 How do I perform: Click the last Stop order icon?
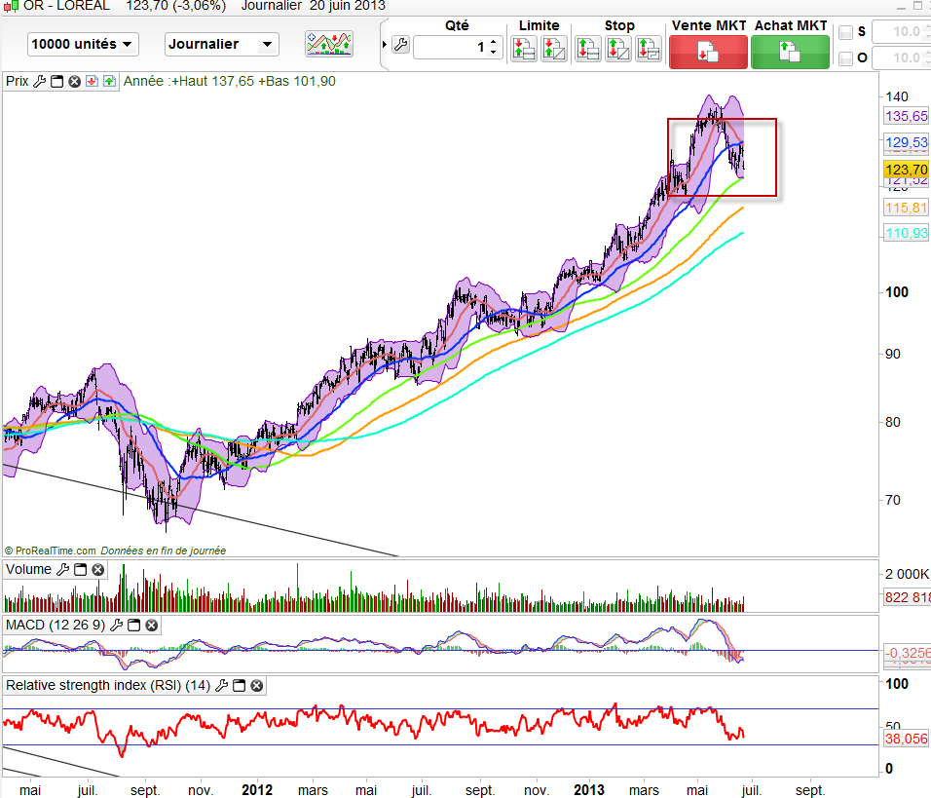(649, 47)
